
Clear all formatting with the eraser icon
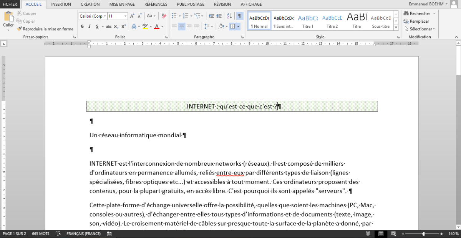(164, 16)
